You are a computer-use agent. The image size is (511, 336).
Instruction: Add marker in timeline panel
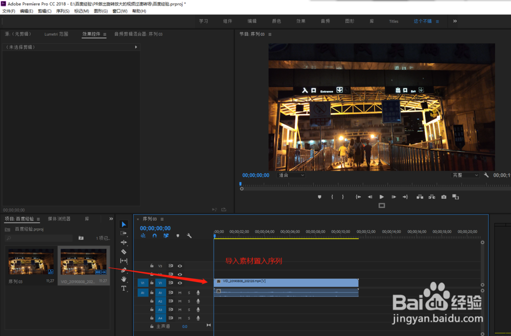pyautogui.click(x=178, y=236)
